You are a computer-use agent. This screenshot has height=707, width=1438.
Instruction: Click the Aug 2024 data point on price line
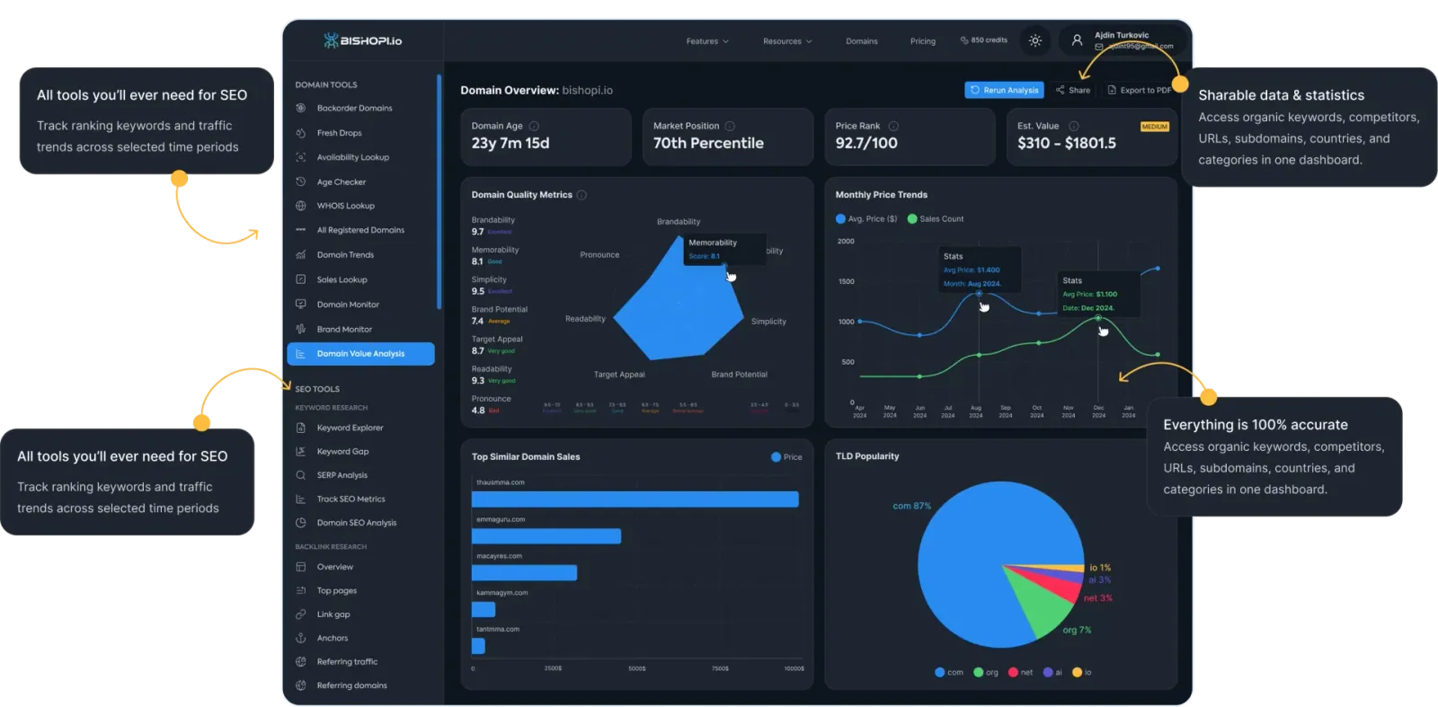pos(980,294)
